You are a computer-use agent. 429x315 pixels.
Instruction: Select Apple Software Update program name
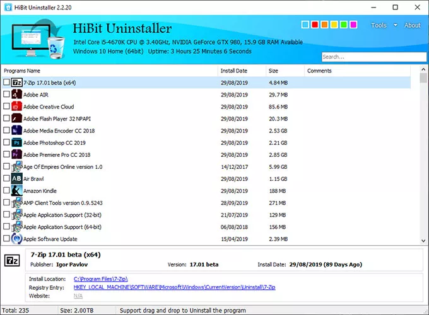pos(50,239)
